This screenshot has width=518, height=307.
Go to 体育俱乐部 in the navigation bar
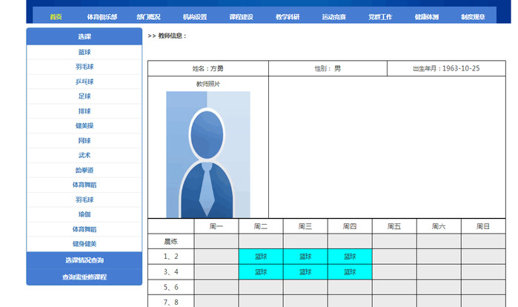point(102,16)
